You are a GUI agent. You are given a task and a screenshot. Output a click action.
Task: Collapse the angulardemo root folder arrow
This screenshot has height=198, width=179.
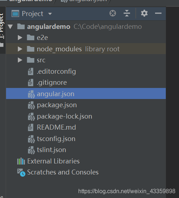[10, 27]
